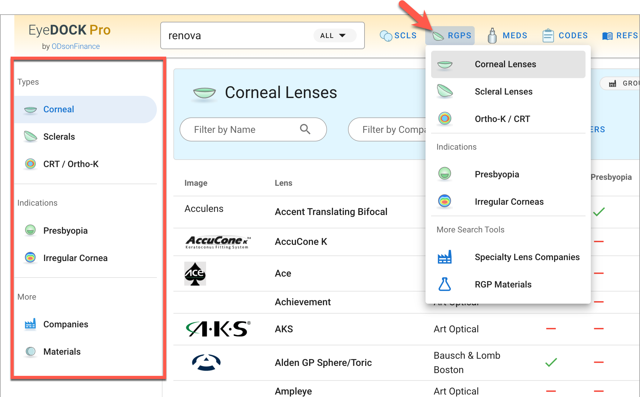Choose Presbyopia under sidebar Indications
640x397 pixels.
[65, 231]
